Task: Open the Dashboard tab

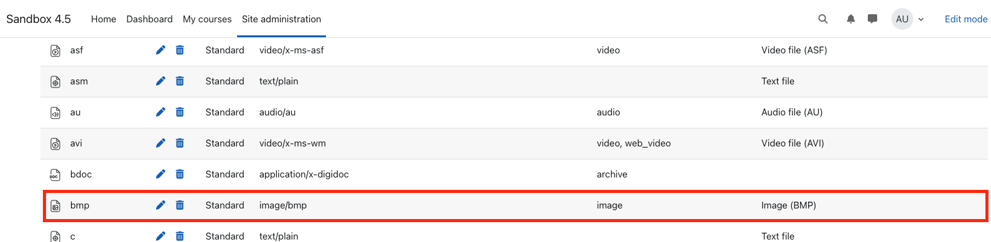Action: tap(149, 19)
